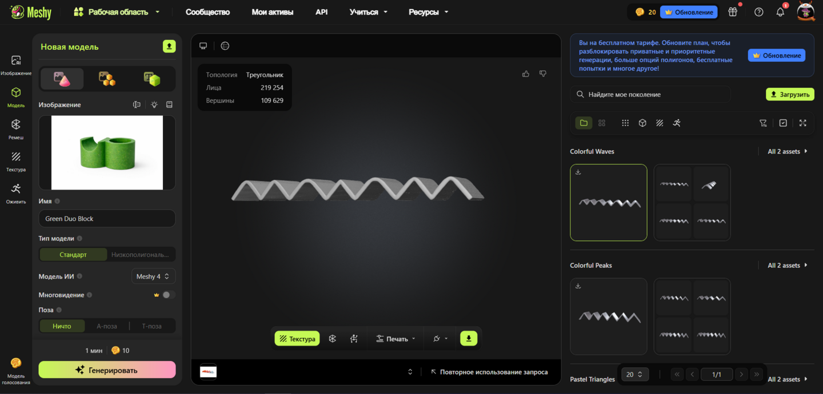
Task: Click the prompt image thumbnail below viewer
Action: 208,372
